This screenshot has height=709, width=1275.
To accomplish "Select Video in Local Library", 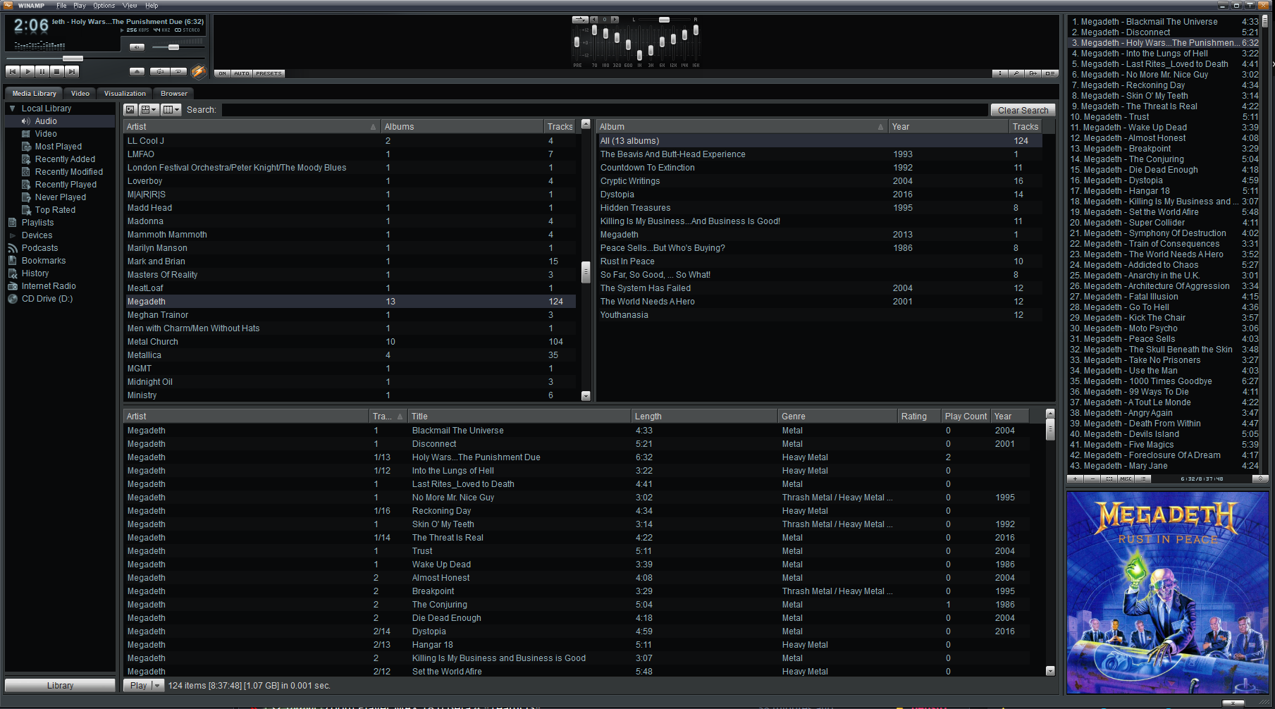I will click(46, 134).
